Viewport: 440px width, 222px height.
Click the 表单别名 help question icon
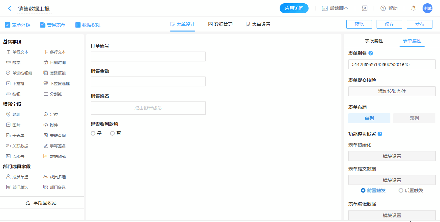pos(371,53)
